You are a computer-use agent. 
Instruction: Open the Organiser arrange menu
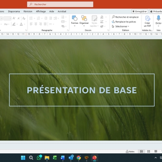84,21
